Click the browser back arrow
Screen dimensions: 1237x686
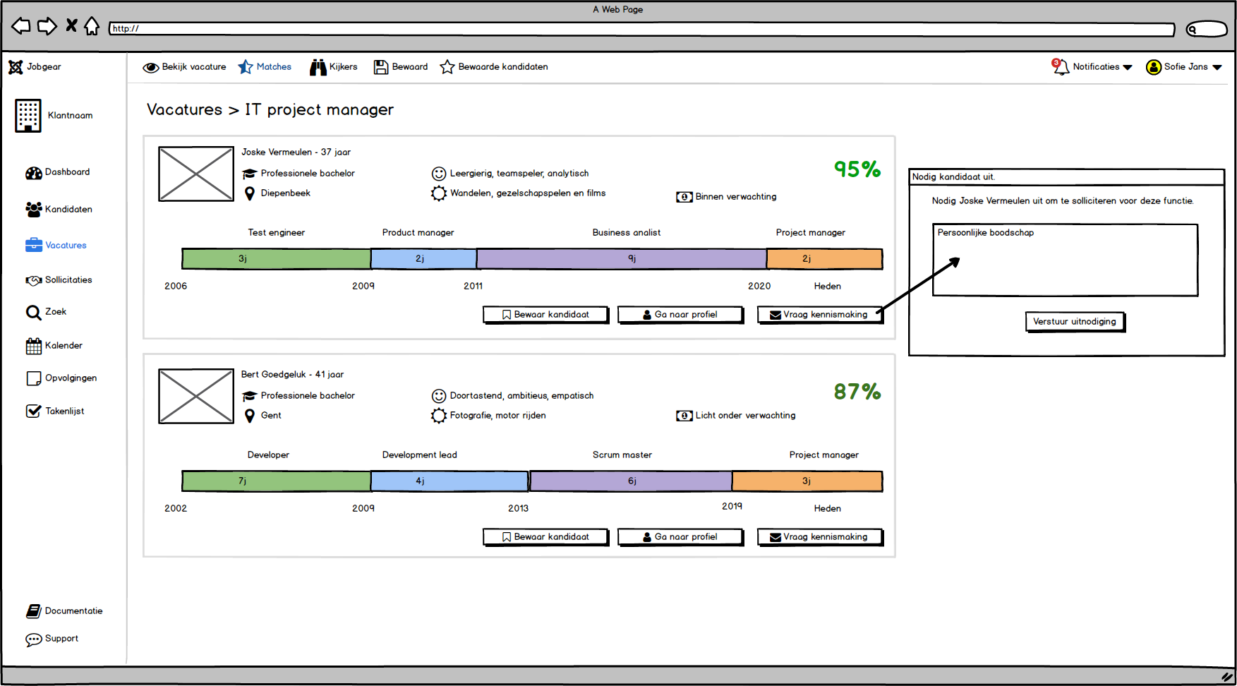[x=21, y=27]
